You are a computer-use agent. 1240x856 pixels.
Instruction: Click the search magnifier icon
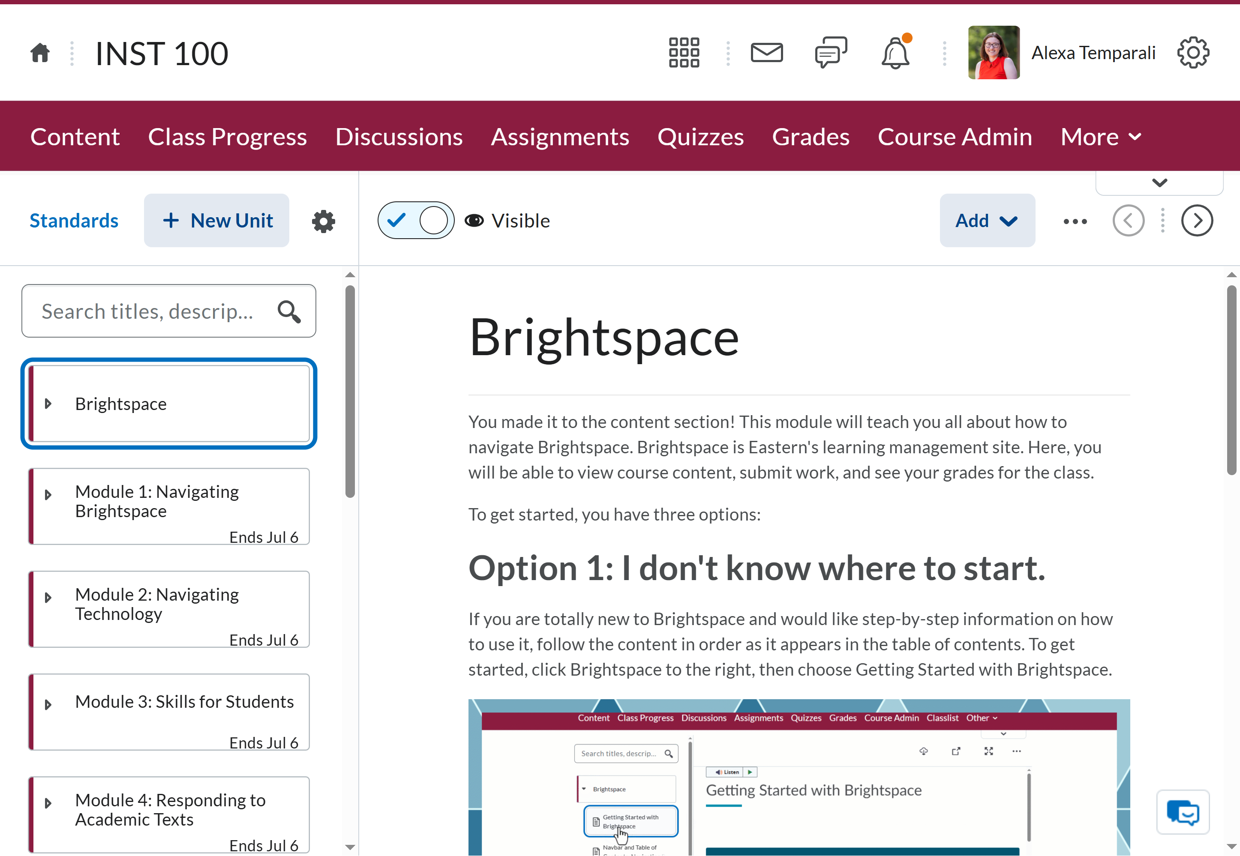click(x=289, y=311)
